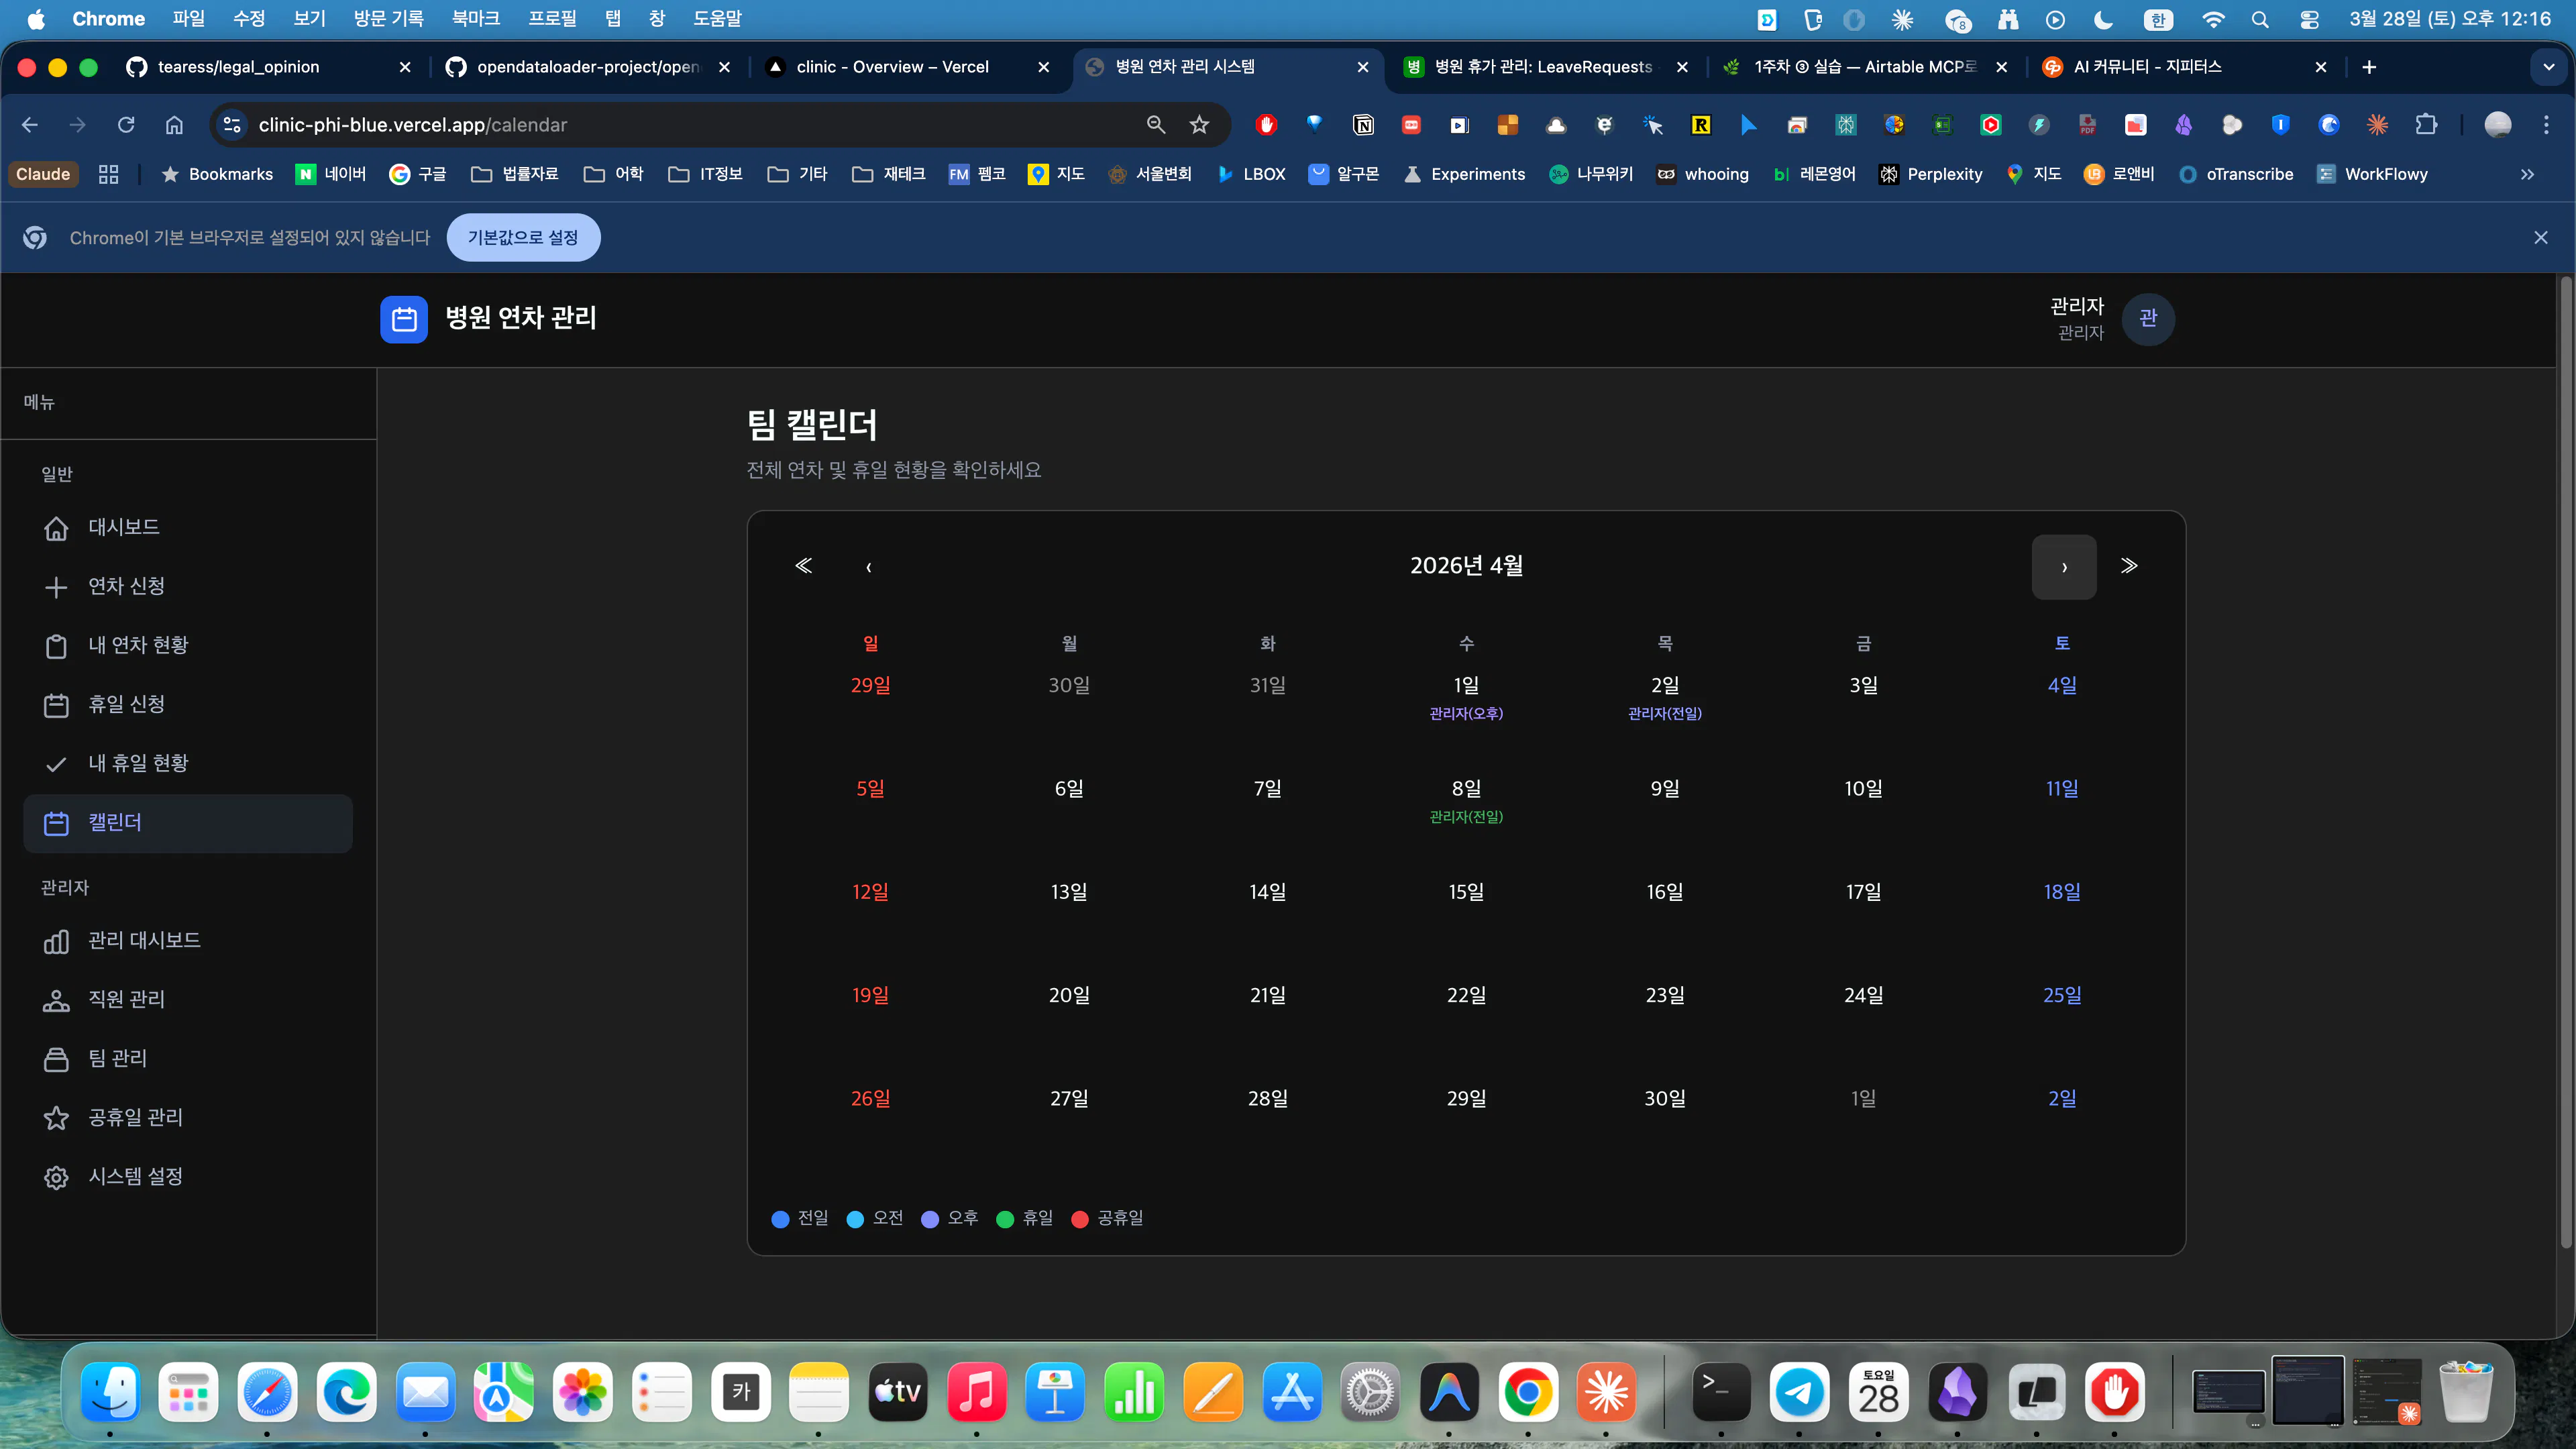This screenshot has width=2576, height=1449.
Task: Open the 관리자(오후) entry on April 1
Action: (1466, 714)
